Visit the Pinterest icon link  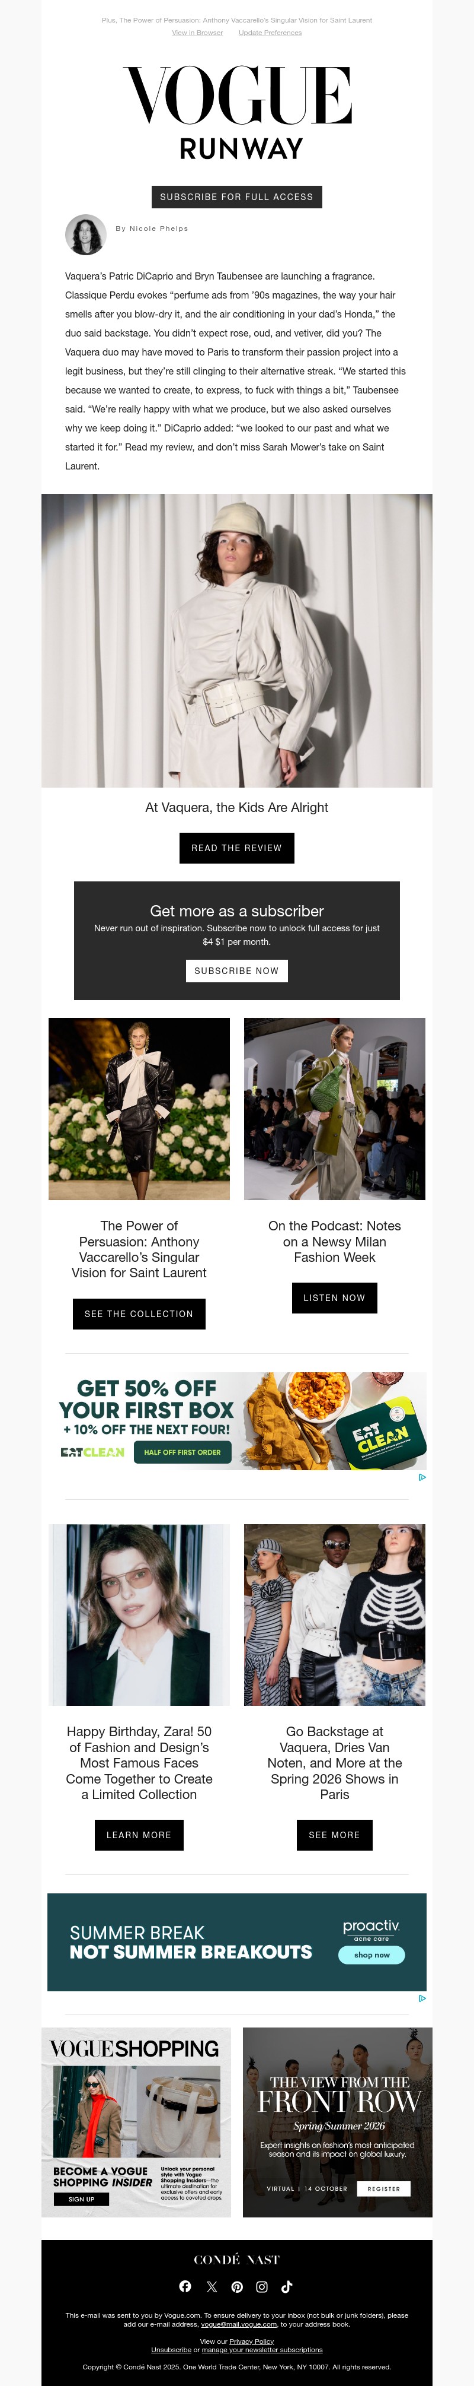coord(238,2286)
